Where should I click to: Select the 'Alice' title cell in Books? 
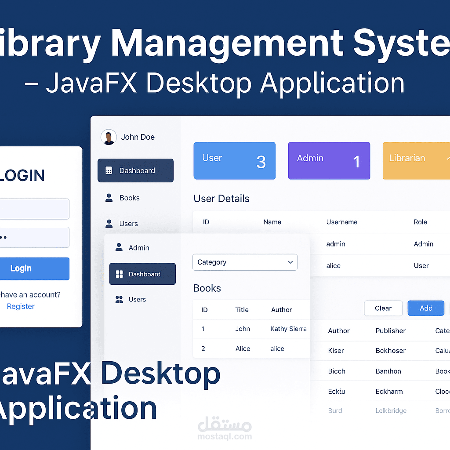243,348
